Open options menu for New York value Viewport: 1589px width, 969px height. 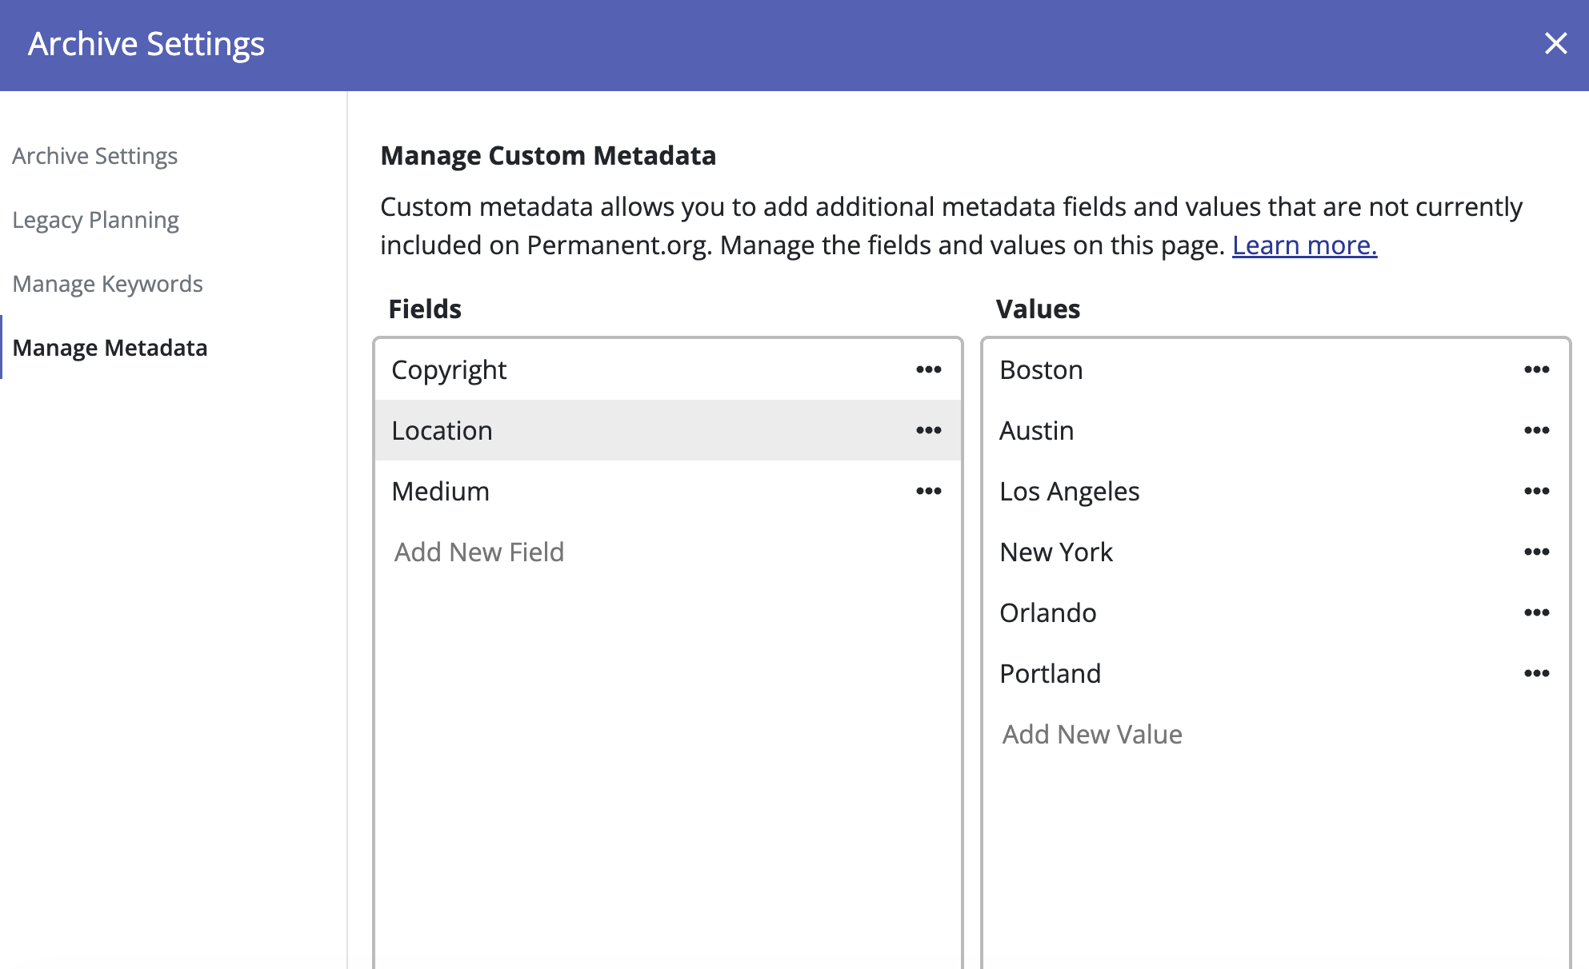coord(1536,552)
